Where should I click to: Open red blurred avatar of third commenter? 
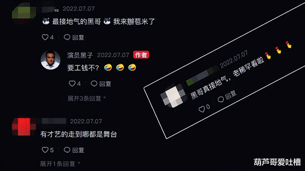coord(24,127)
